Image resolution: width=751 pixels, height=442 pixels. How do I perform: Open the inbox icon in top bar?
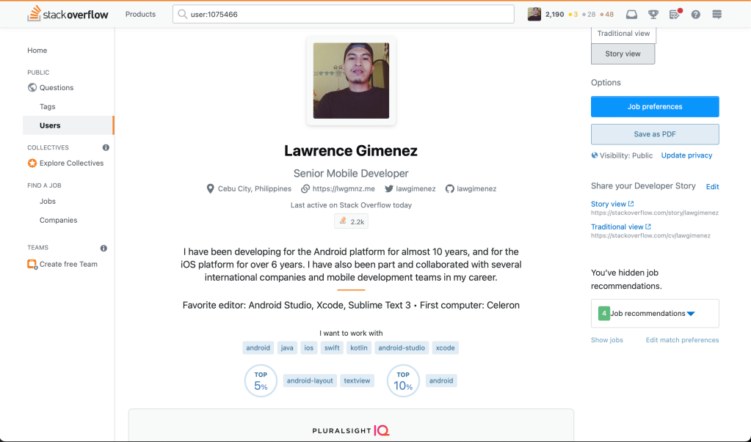[x=631, y=15]
